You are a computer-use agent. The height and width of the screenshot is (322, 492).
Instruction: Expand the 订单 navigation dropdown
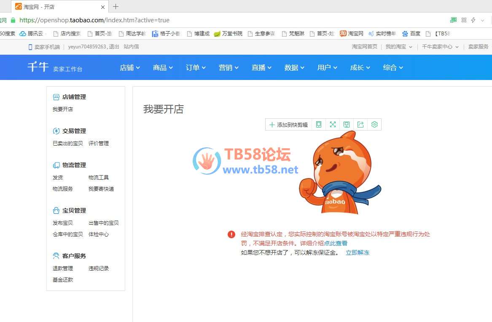pyautogui.click(x=196, y=67)
